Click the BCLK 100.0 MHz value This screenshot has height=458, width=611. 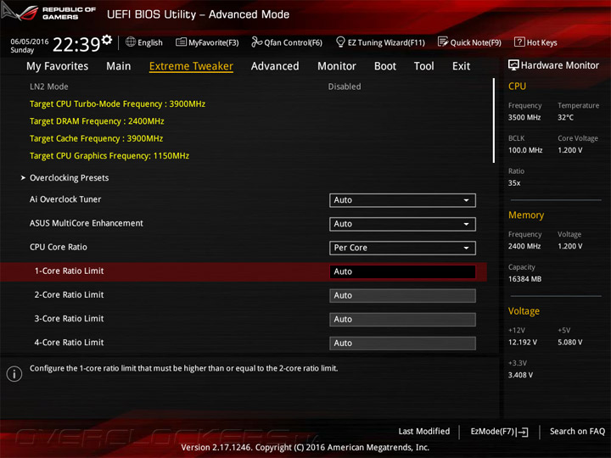coord(525,150)
